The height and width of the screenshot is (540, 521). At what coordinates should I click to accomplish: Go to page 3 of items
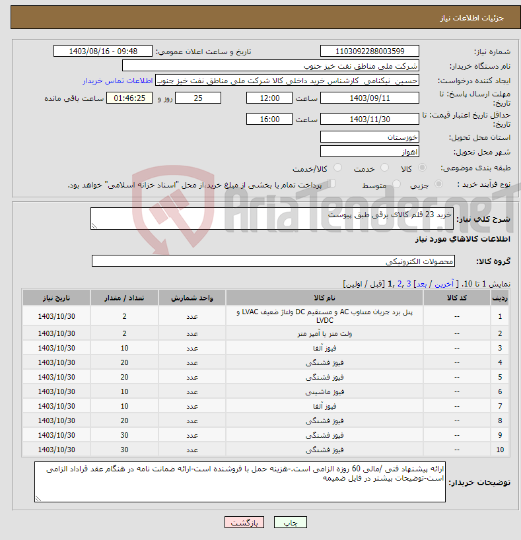click(x=409, y=284)
